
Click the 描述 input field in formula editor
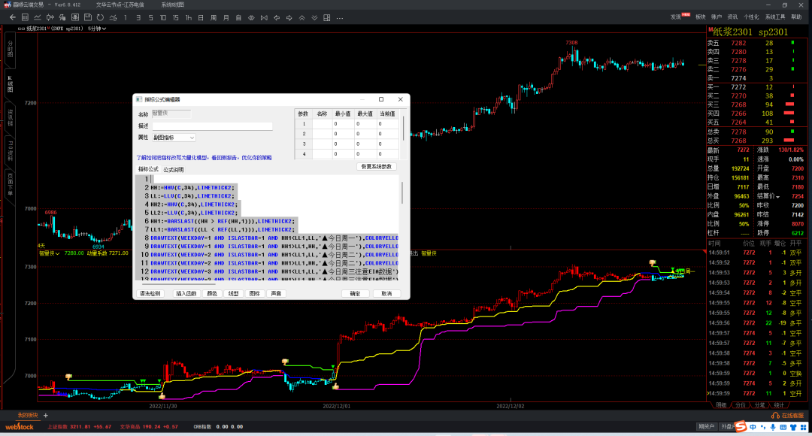[212, 126]
